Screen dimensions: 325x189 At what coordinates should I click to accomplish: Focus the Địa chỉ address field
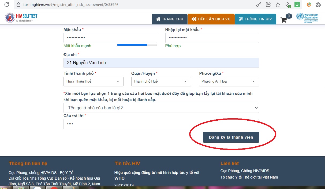pyautogui.click(x=161, y=63)
